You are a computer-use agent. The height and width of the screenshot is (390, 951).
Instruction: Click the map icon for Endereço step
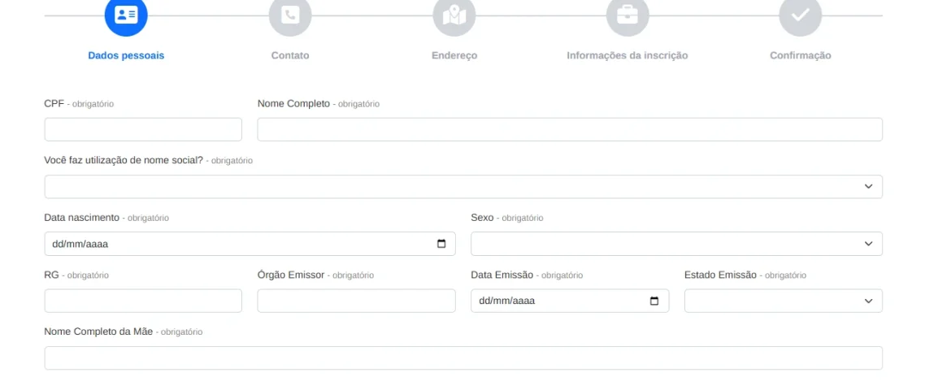pyautogui.click(x=454, y=15)
